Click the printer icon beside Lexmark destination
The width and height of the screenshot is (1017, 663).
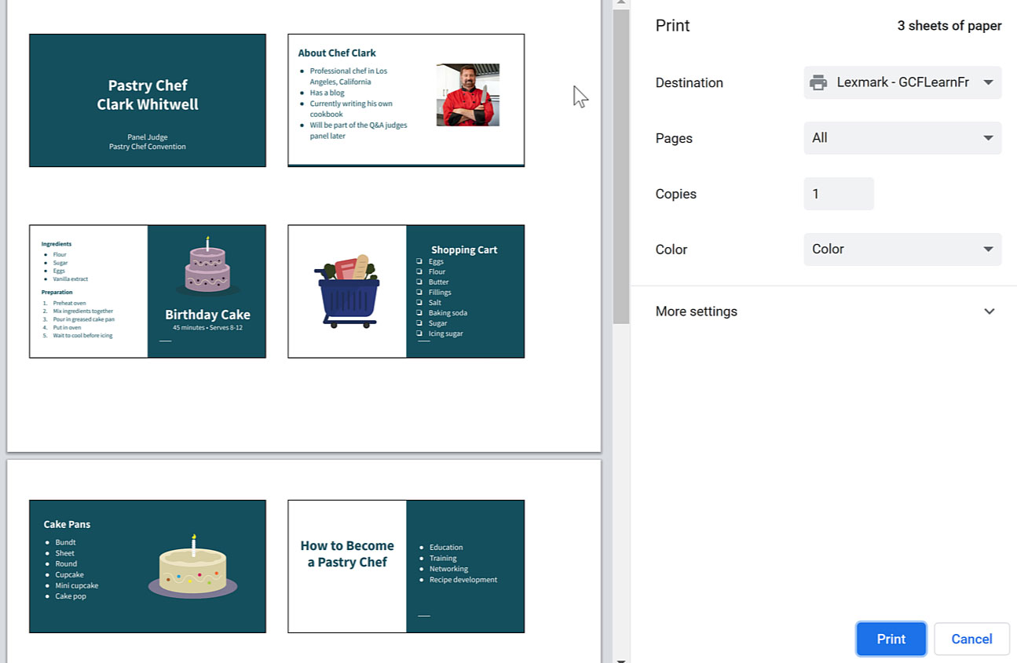click(818, 82)
